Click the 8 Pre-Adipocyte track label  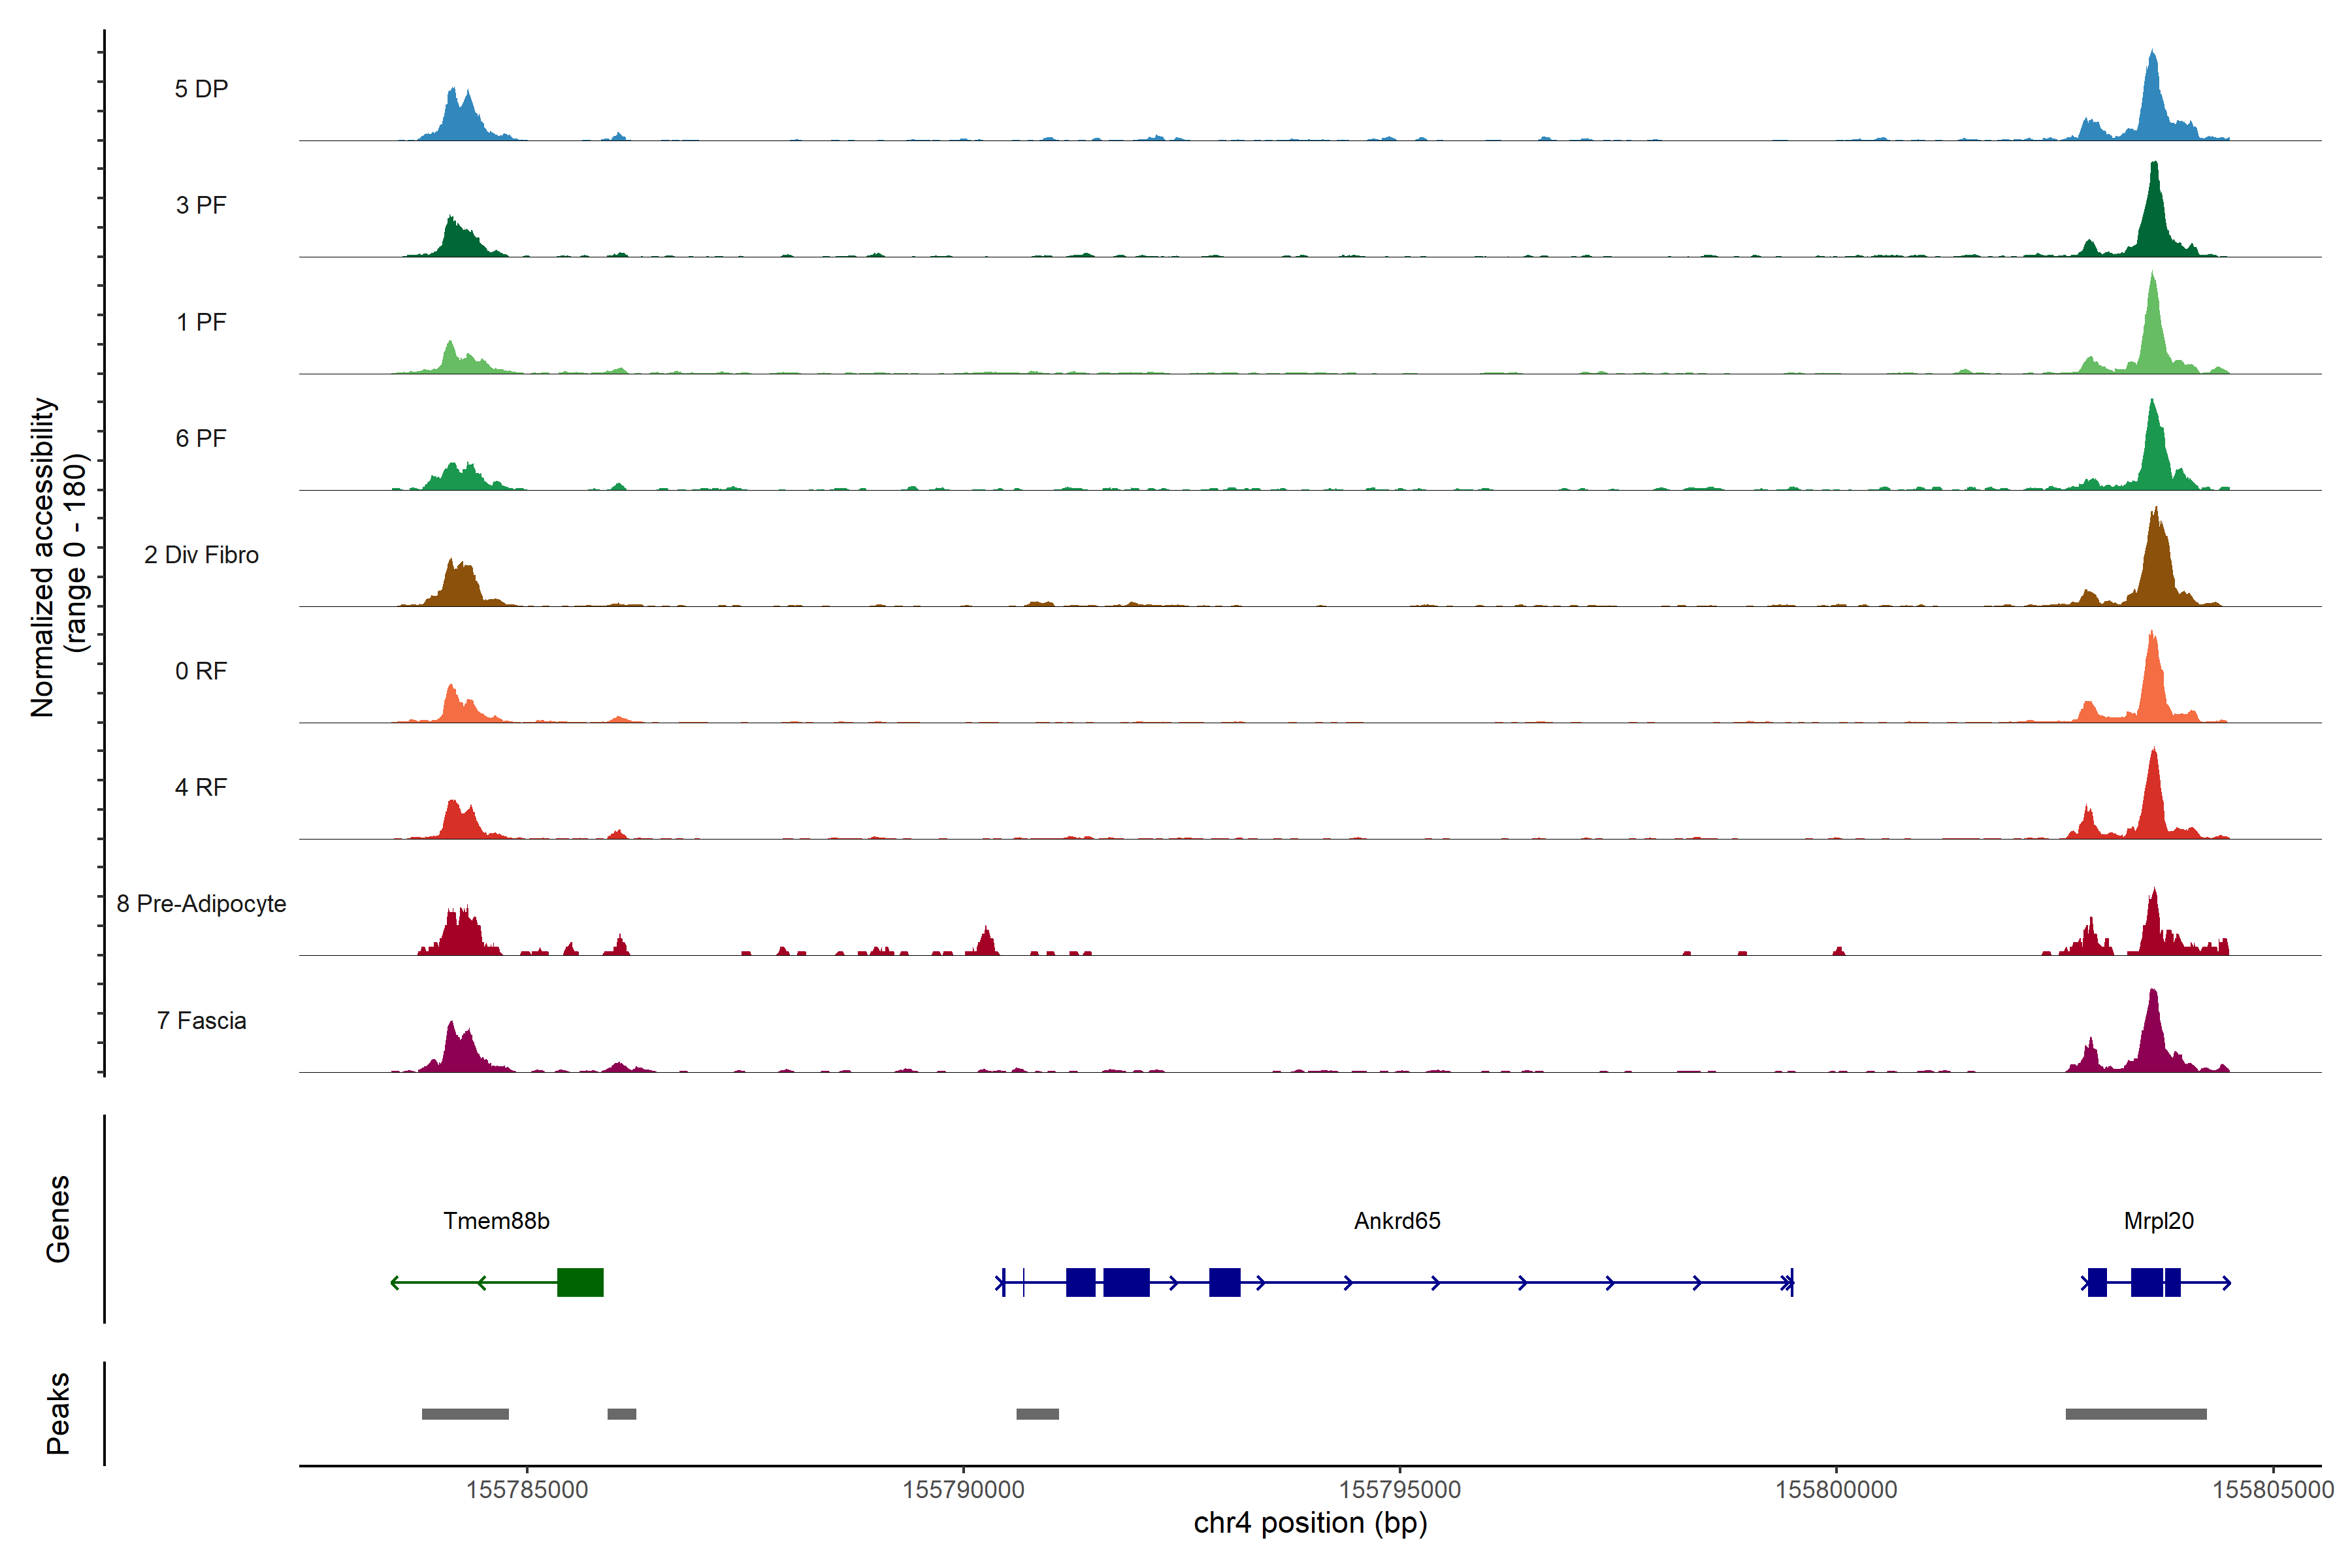point(201,904)
